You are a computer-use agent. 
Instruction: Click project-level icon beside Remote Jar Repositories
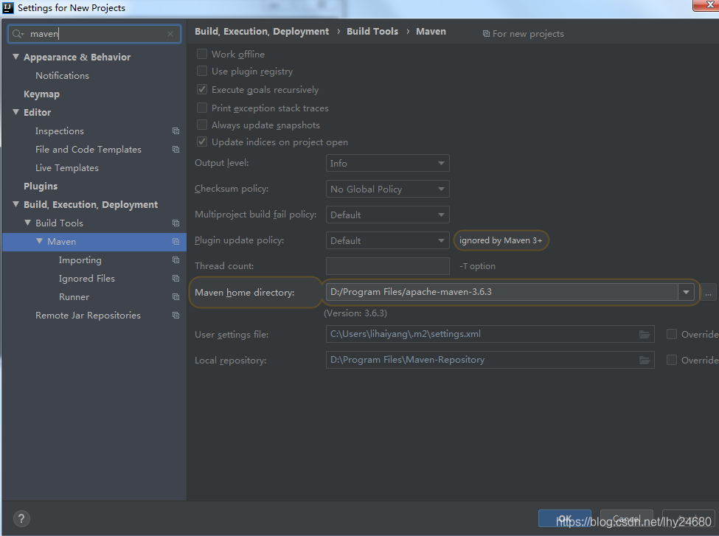click(176, 316)
